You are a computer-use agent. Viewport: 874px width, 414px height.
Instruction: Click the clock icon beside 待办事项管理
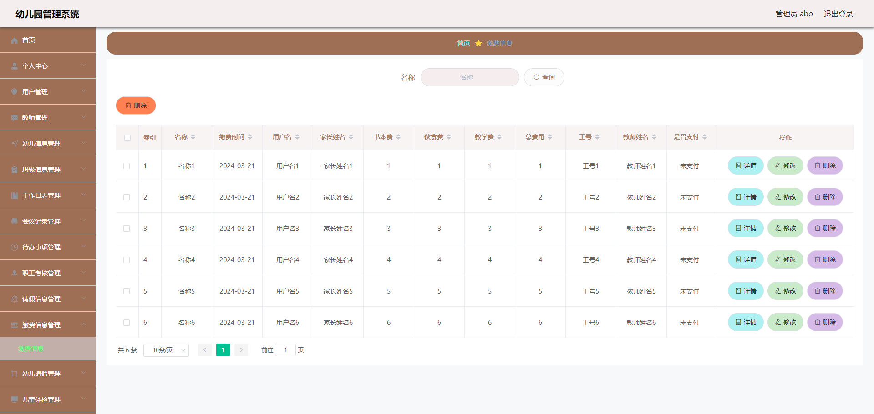pyautogui.click(x=15, y=248)
